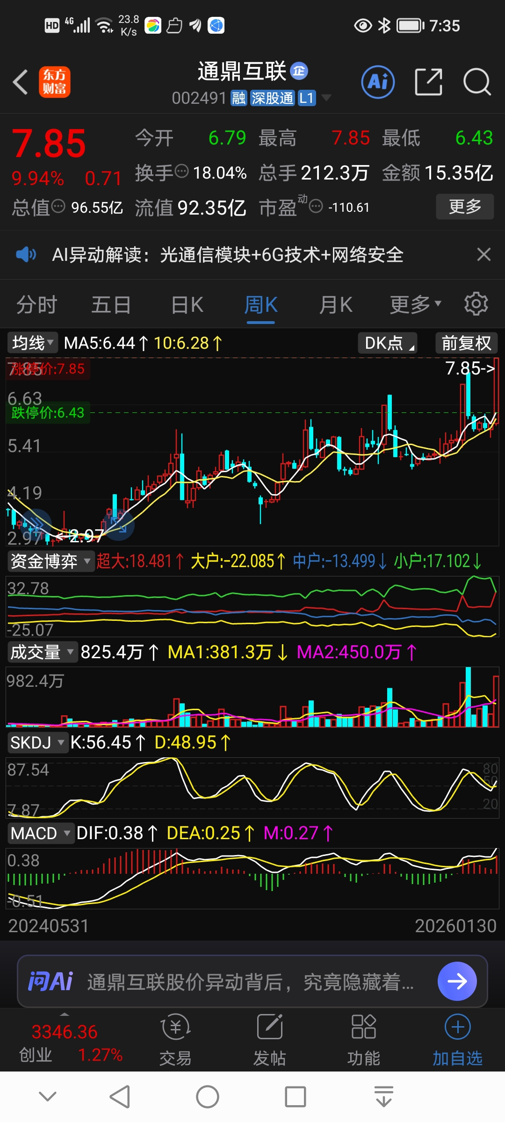Tap the latest weekly candle at 7.85
This screenshot has height=1122, width=505.
[x=496, y=391]
